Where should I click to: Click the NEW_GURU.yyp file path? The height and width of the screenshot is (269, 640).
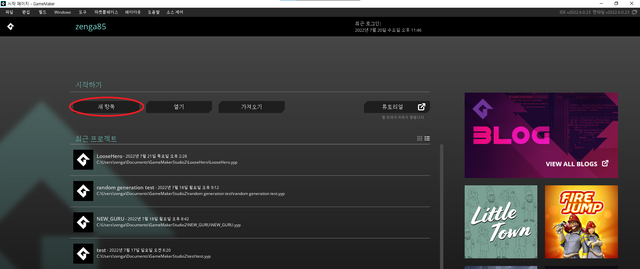169,225
